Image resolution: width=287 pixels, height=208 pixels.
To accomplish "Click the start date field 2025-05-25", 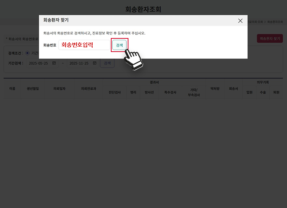I will coord(38,63).
